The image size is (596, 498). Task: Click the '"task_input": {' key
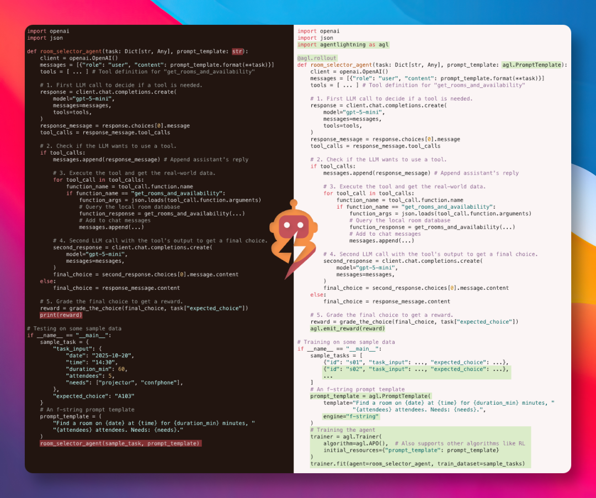[77, 349]
